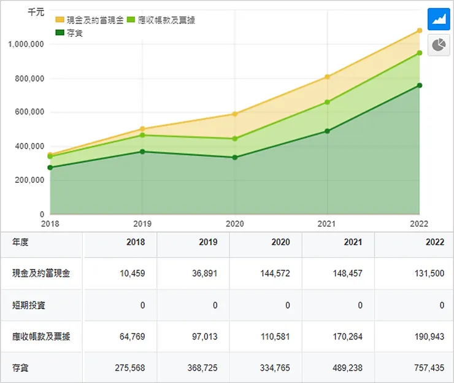
Task: Click the 2020 x-axis label under chart
Action: (x=235, y=223)
